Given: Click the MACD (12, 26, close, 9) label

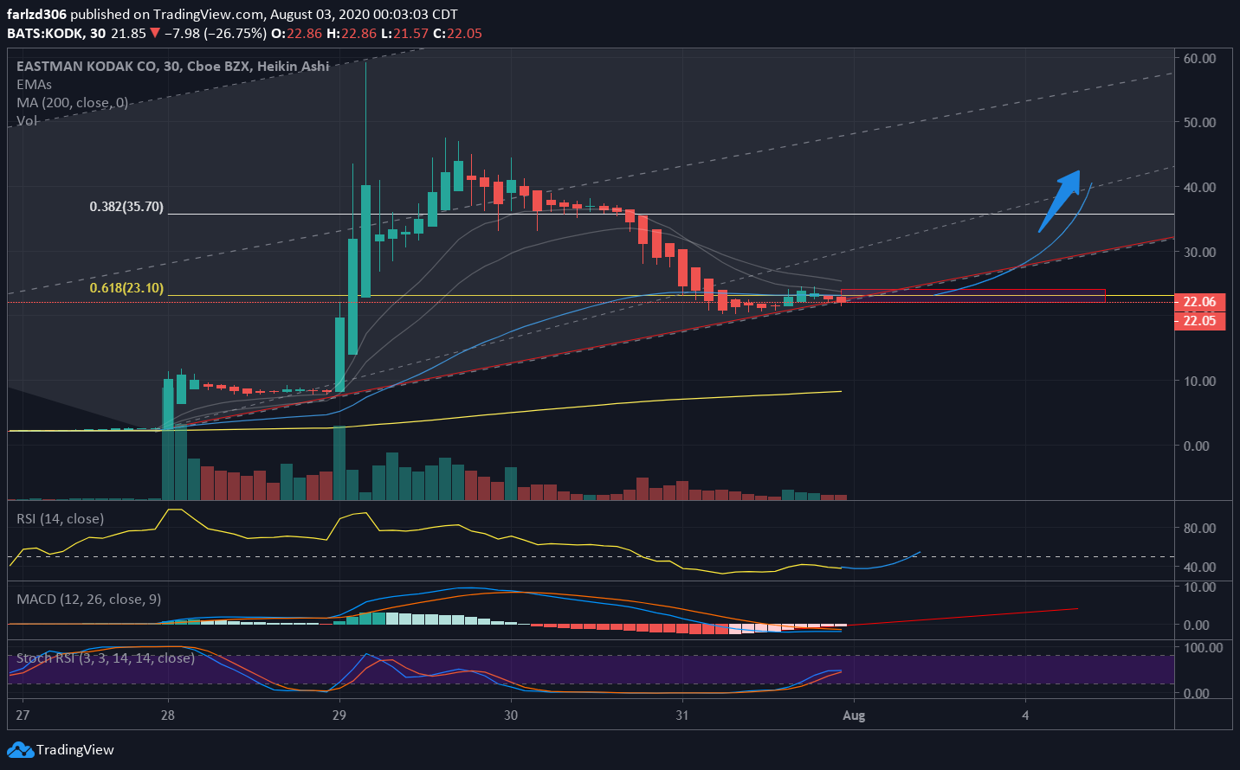Looking at the screenshot, I should tap(88, 599).
